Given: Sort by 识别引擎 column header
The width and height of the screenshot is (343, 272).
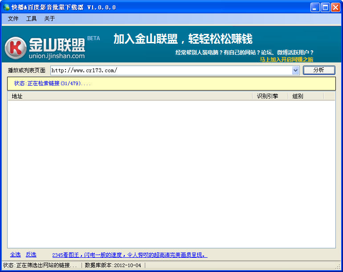Looking at the screenshot, I should (x=270, y=96).
